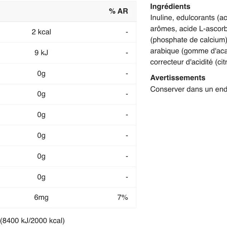227x227 pixels.
Task: Click the 0g value directly below 9 kJ
Action: pos(41,73)
